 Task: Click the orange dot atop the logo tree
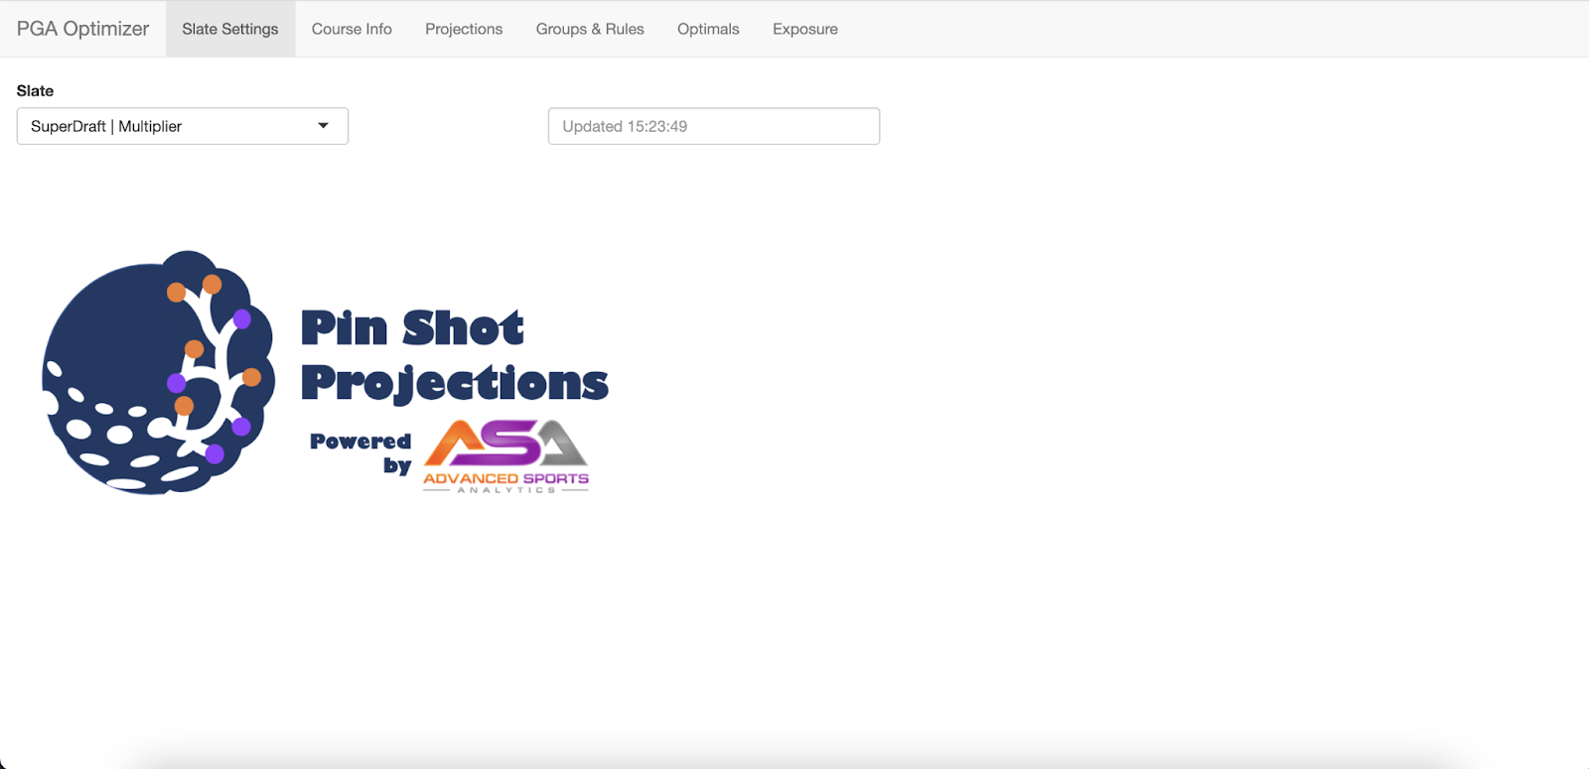click(212, 285)
